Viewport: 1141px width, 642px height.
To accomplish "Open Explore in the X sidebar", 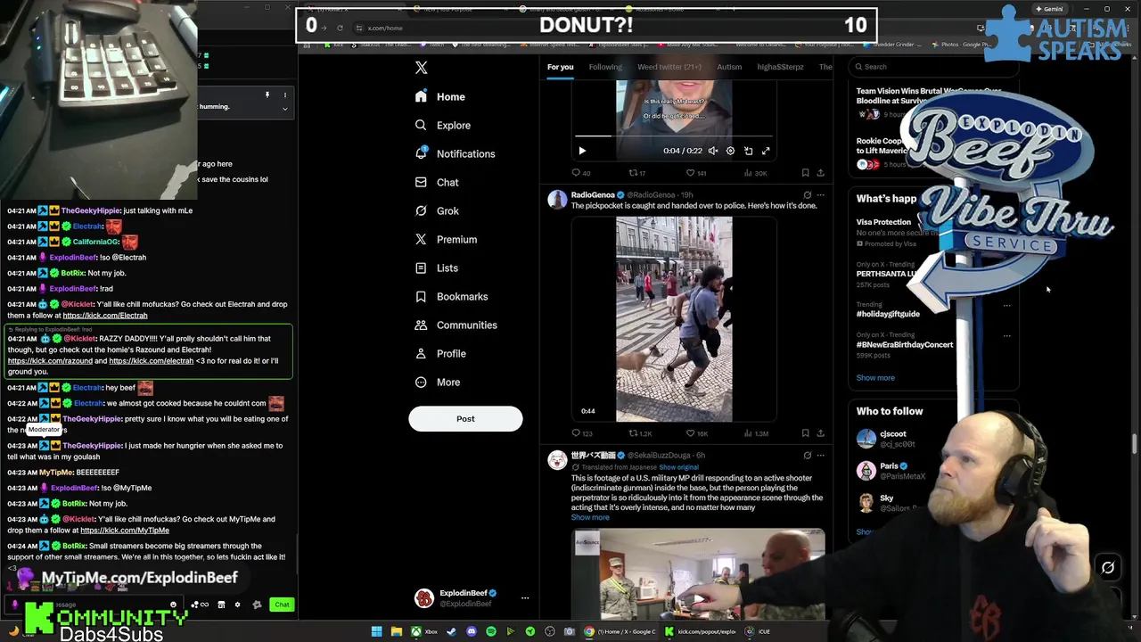I will click(x=443, y=125).
